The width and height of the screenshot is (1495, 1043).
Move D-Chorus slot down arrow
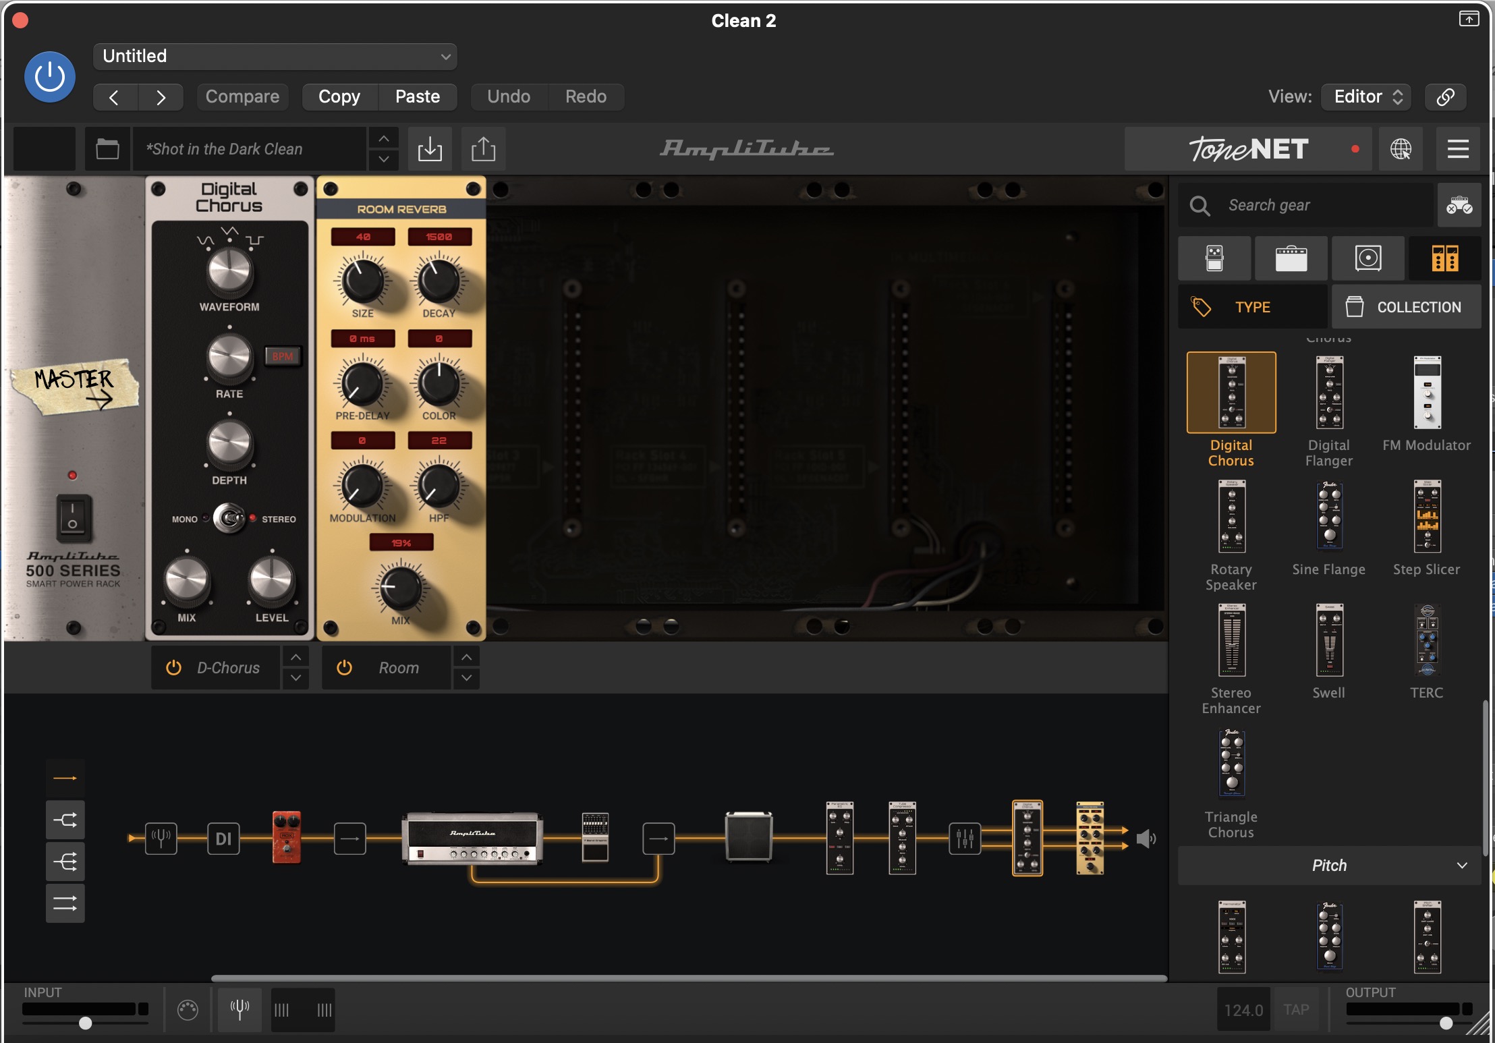tap(295, 678)
